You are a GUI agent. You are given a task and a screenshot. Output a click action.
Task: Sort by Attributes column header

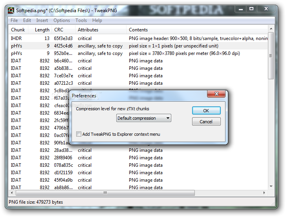tap(101, 30)
